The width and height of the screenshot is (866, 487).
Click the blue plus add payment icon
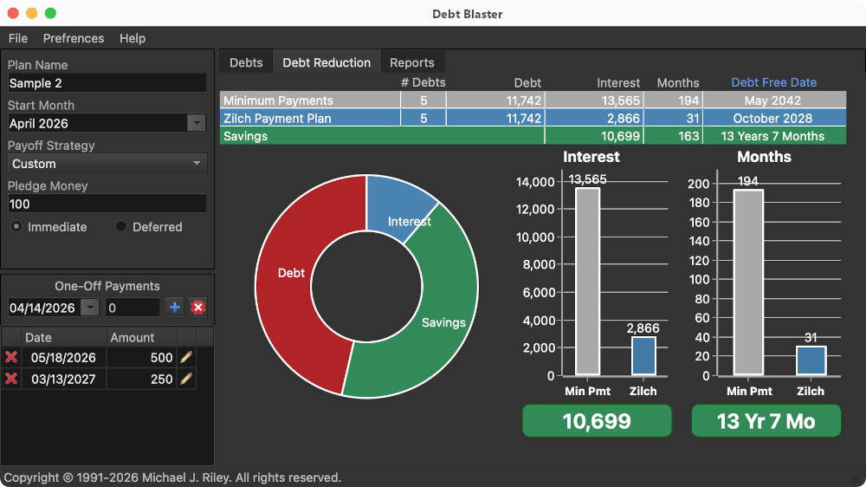pyautogui.click(x=175, y=308)
